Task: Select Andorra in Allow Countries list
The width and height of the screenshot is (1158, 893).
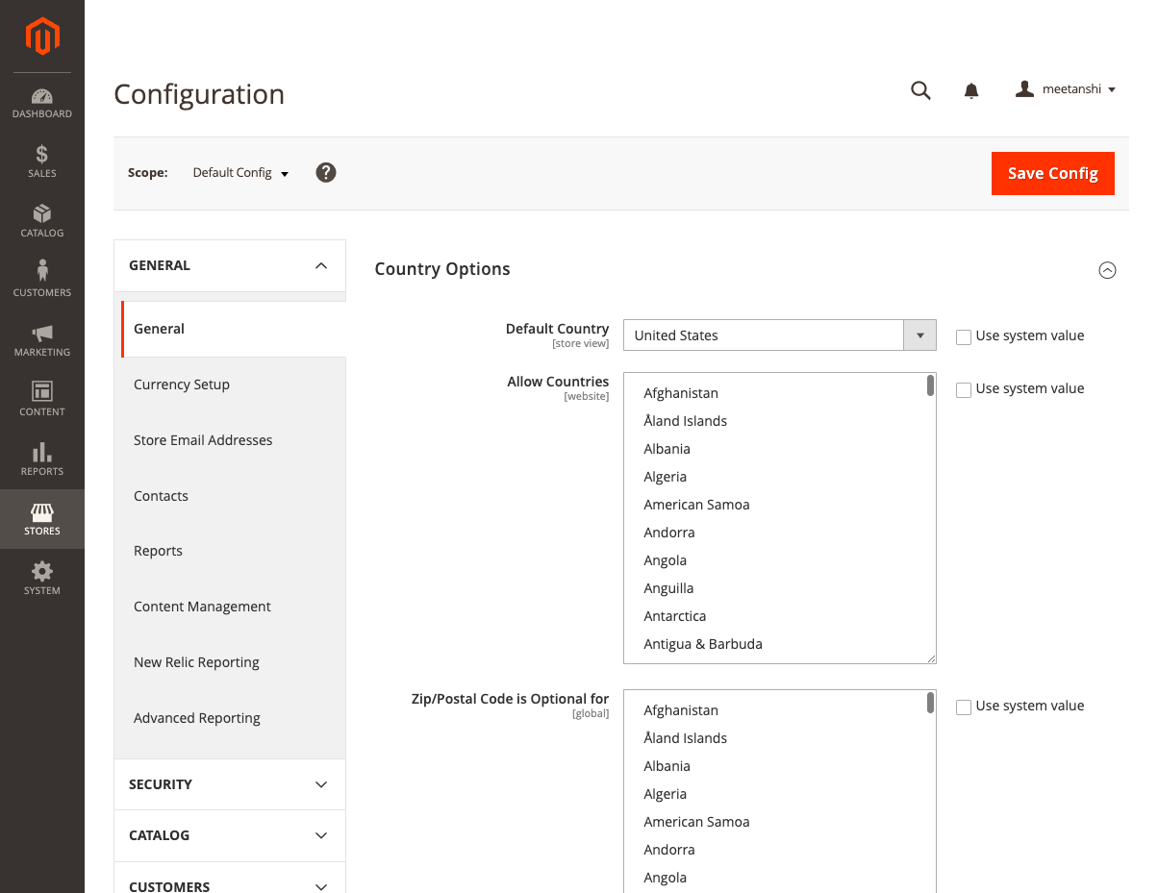Action: 775,533
